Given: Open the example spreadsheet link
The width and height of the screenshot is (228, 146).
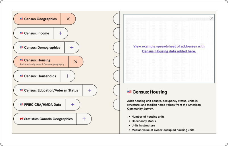Looking at the screenshot, I should [169, 49].
